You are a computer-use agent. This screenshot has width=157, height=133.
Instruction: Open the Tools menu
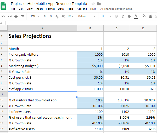click(x=70, y=9)
